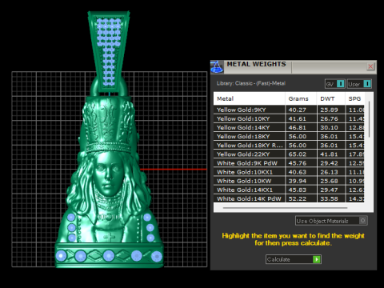Click DWT value 33.58
This screenshot has height=288, width=384.
329,198
